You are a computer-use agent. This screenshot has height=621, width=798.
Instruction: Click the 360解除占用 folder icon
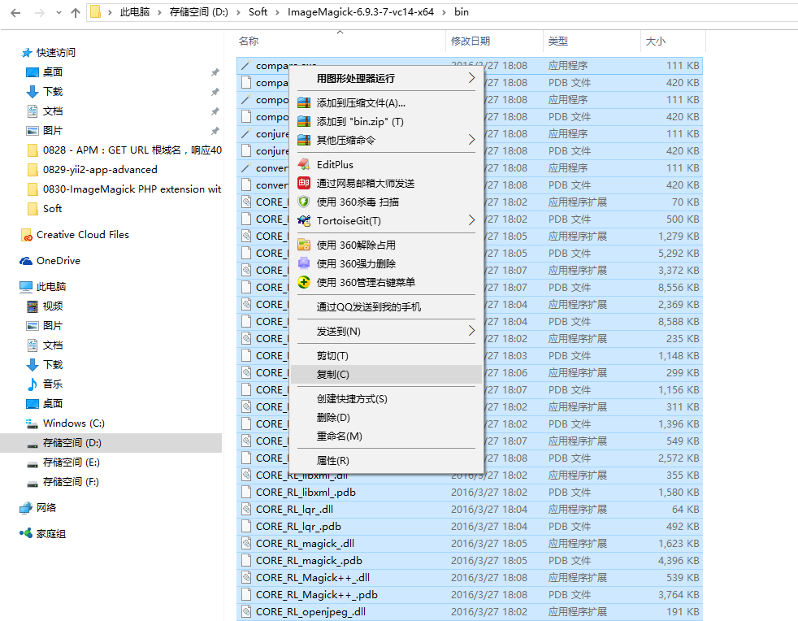click(304, 245)
